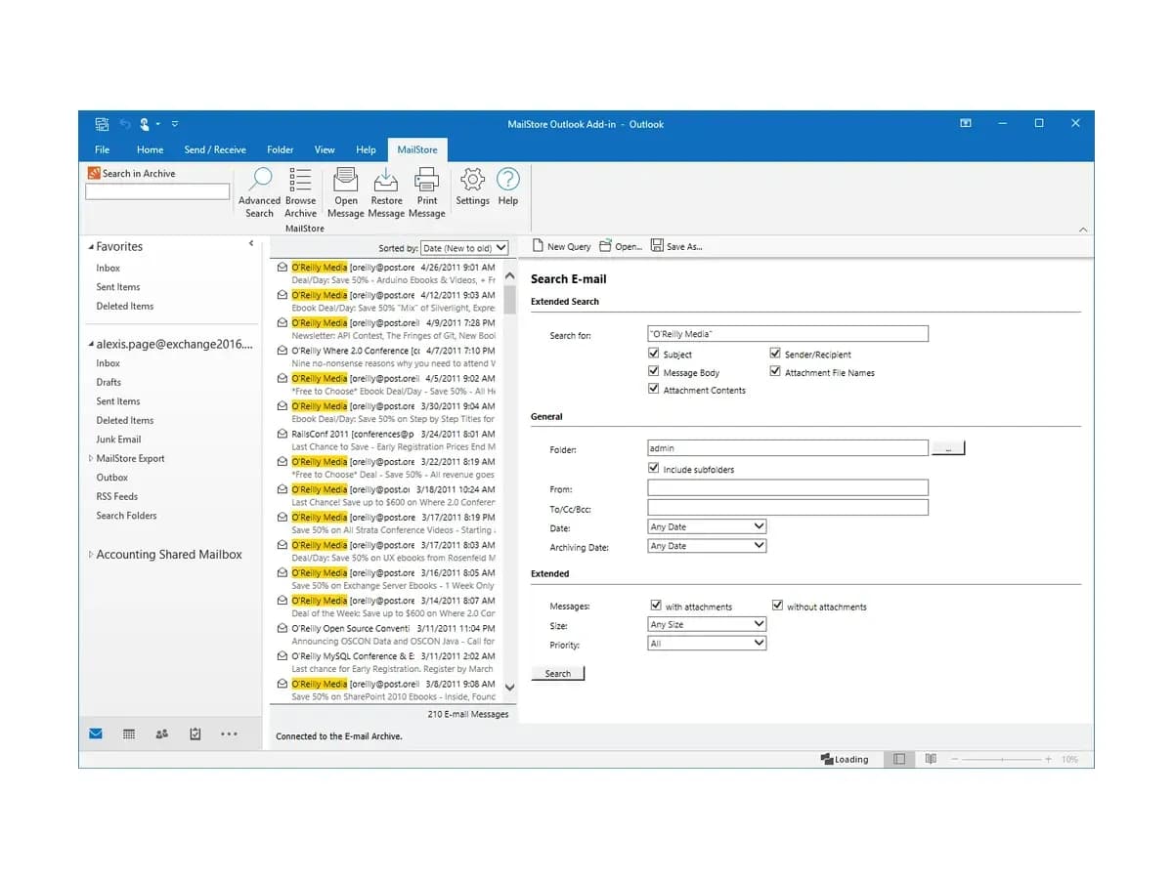The width and height of the screenshot is (1173, 879).
Task: Open the Sorted by dropdown
Action: pos(464,248)
